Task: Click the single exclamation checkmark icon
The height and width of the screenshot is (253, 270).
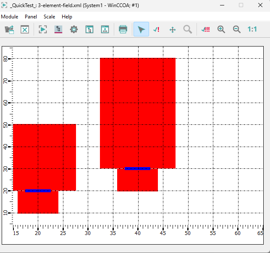Action: tap(157, 29)
